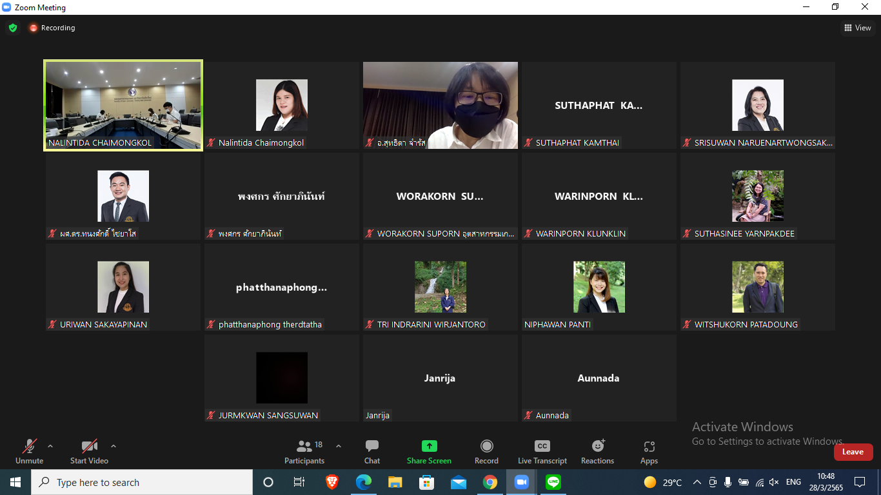
Task: Select URIWAN SAKAYAPINAN participant tile
Action: point(123,287)
